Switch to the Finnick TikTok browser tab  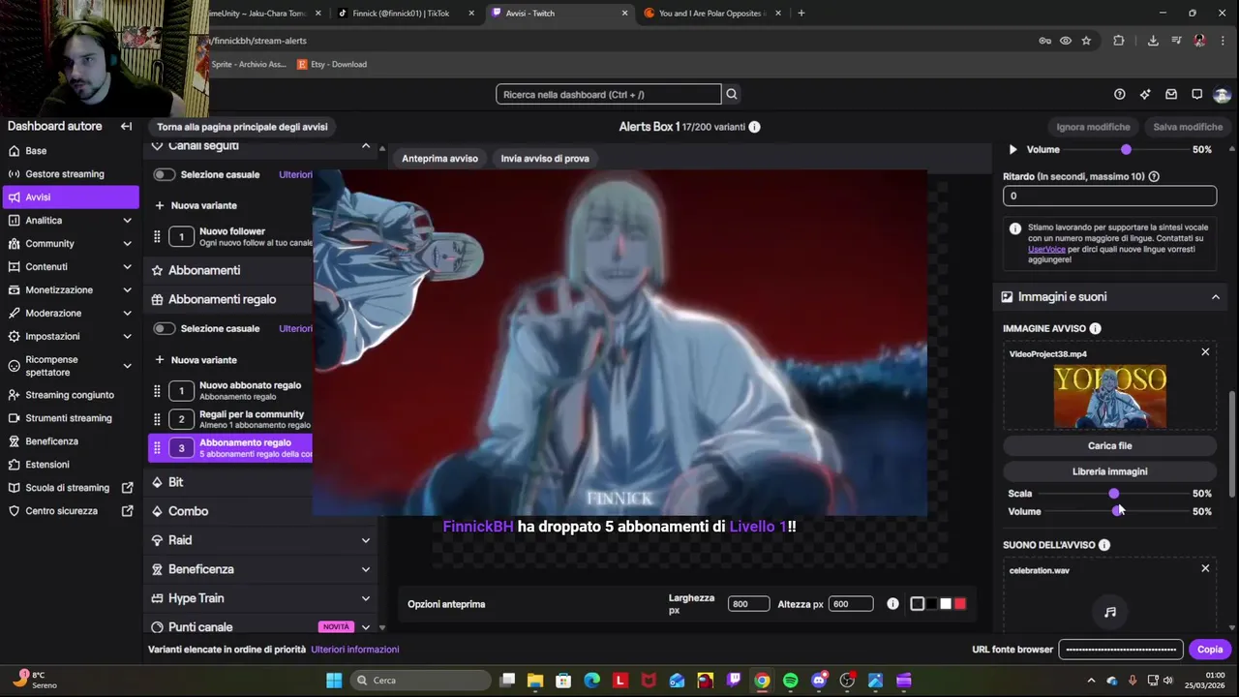pyautogui.click(x=401, y=14)
